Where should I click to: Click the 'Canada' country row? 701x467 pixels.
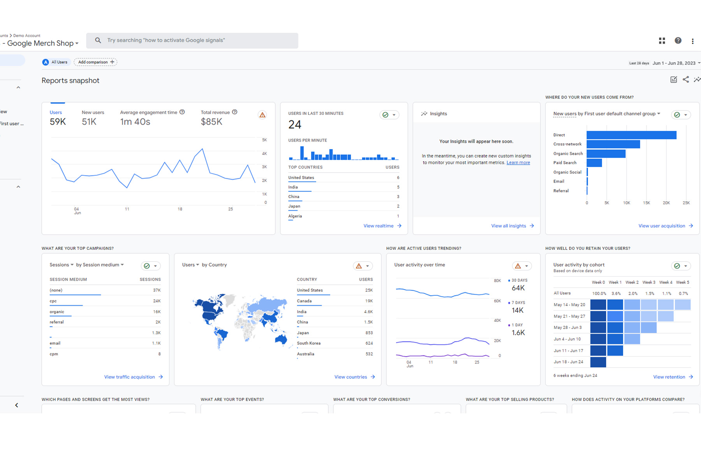335,301
